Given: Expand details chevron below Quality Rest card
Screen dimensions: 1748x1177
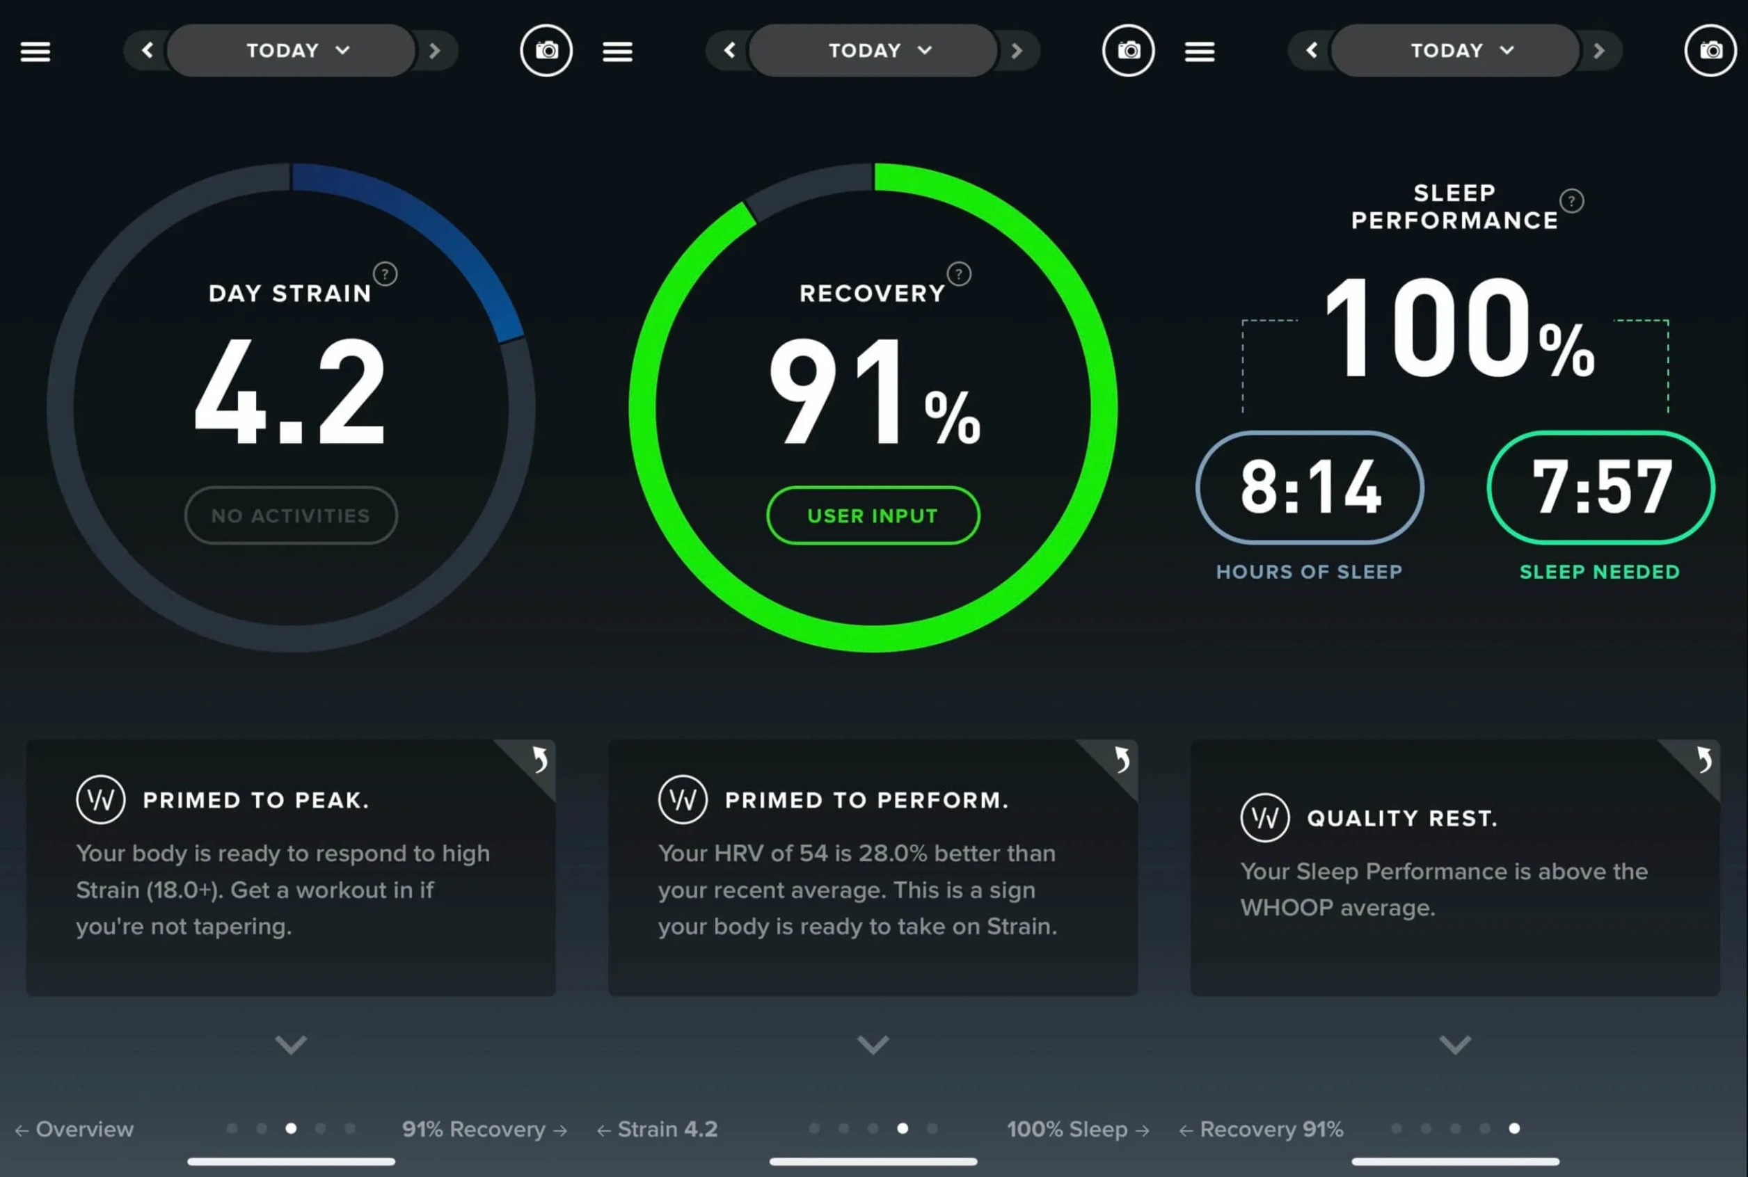Looking at the screenshot, I should [1454, 1044].
